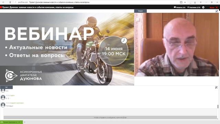Click the speaker webcam video
Screen dimensions: 220x124
click(176, 44)
